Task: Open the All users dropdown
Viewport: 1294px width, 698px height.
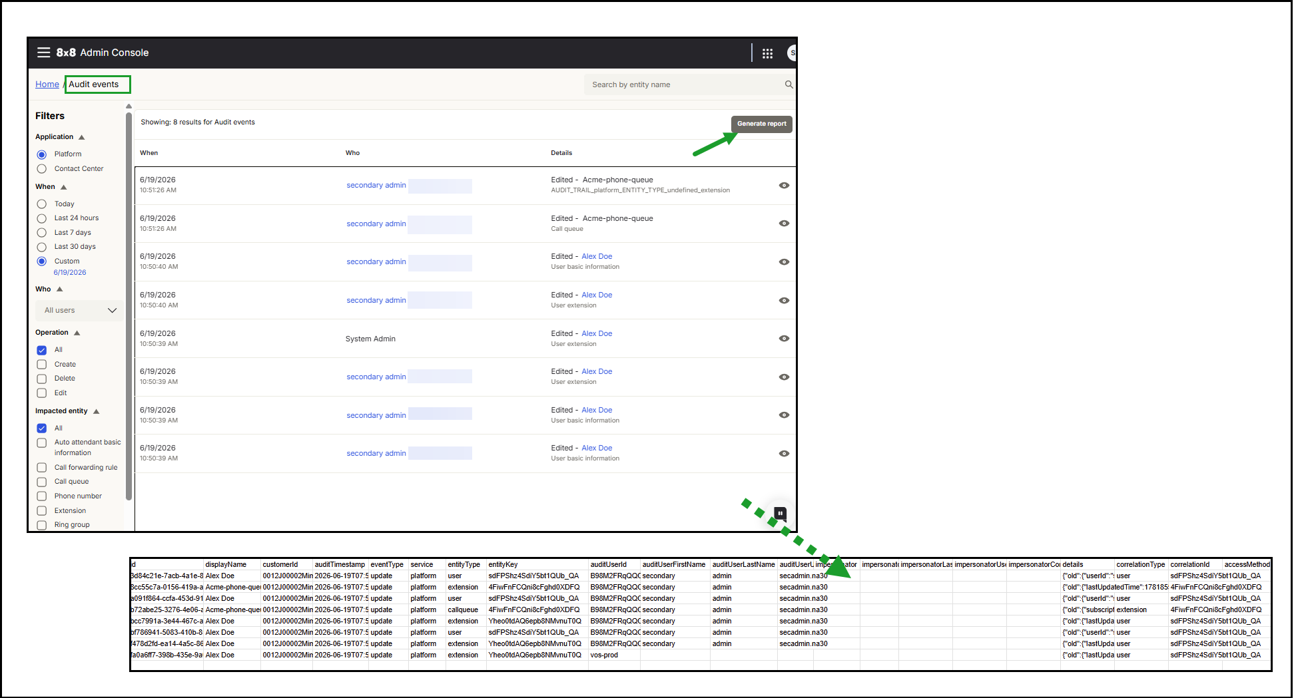Action: coord(79,311)
